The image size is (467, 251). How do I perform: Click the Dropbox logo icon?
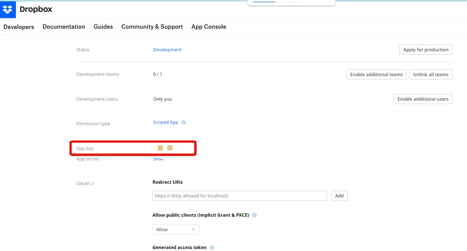(8, 9)
